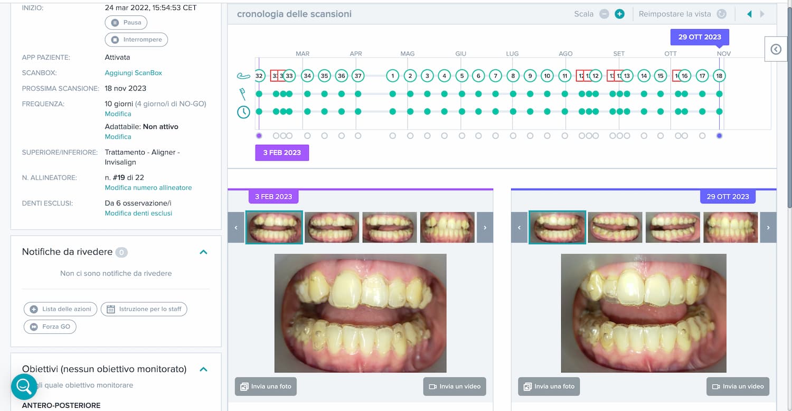Image resolution: width=792 pixels, height=411 pixels.
Task: Select scan marker 18 on the timeline
Action: pyautogui.click(x=719, y=76)
